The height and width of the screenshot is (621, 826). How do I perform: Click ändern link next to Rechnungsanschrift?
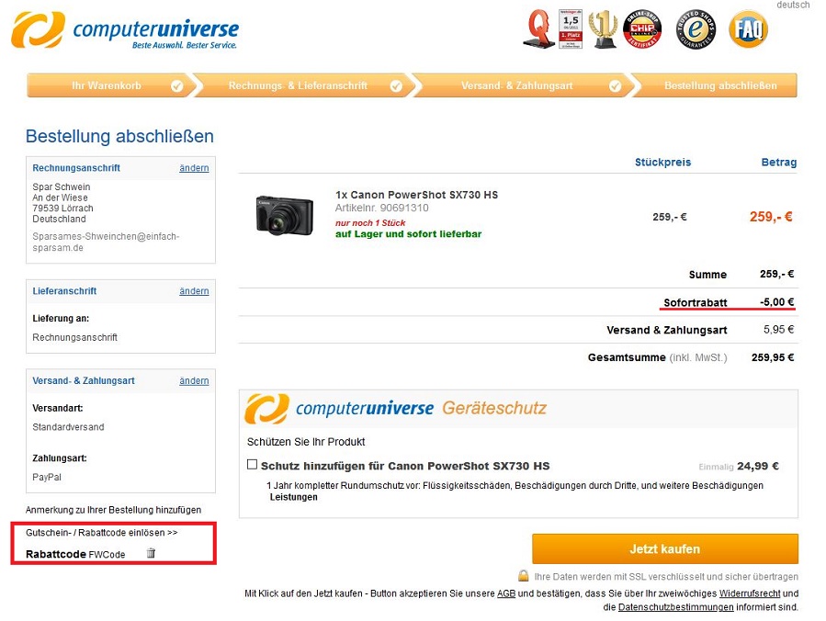coord(194,168)
